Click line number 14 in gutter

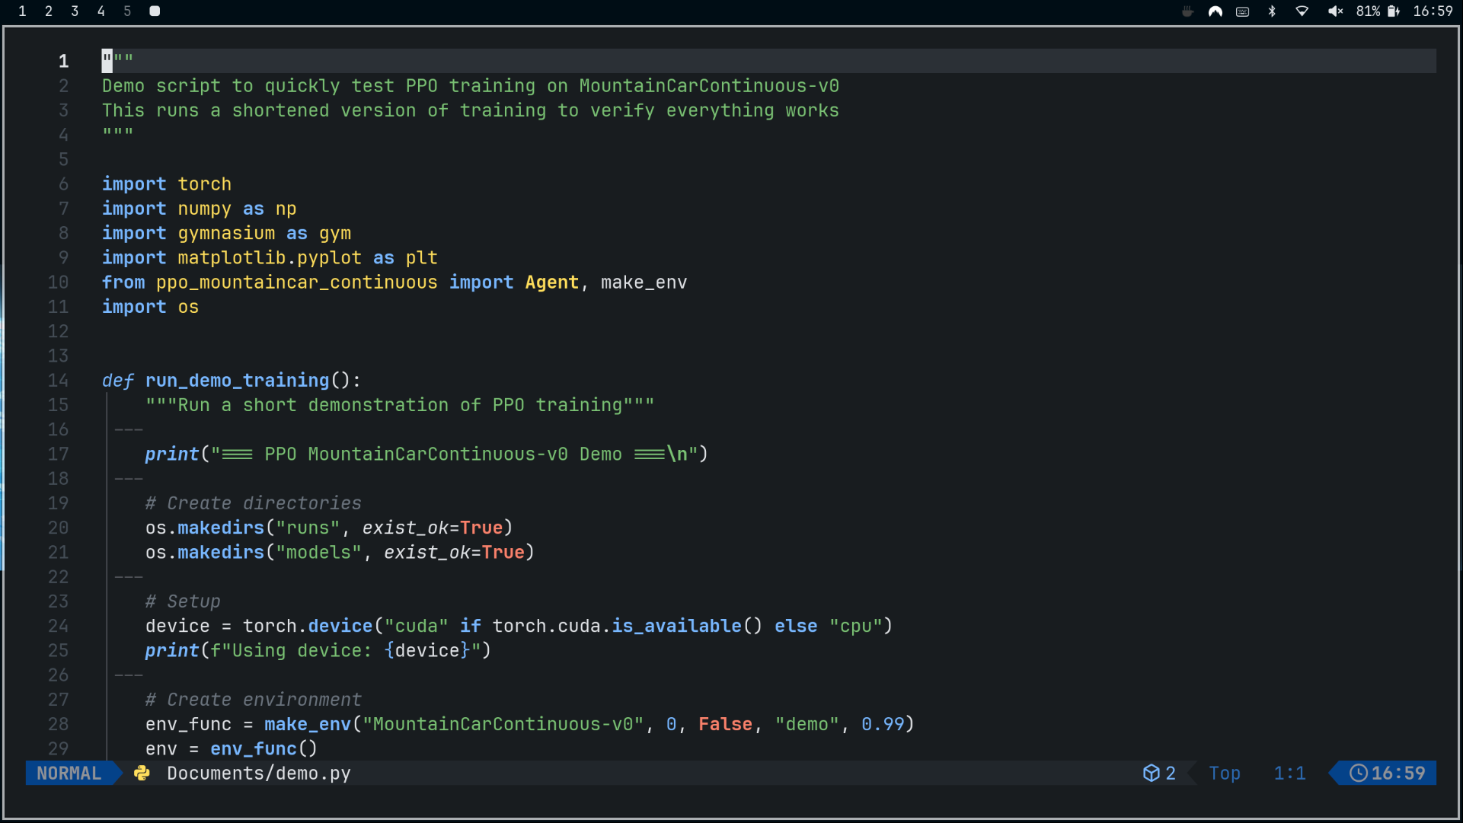coord(59,380)
